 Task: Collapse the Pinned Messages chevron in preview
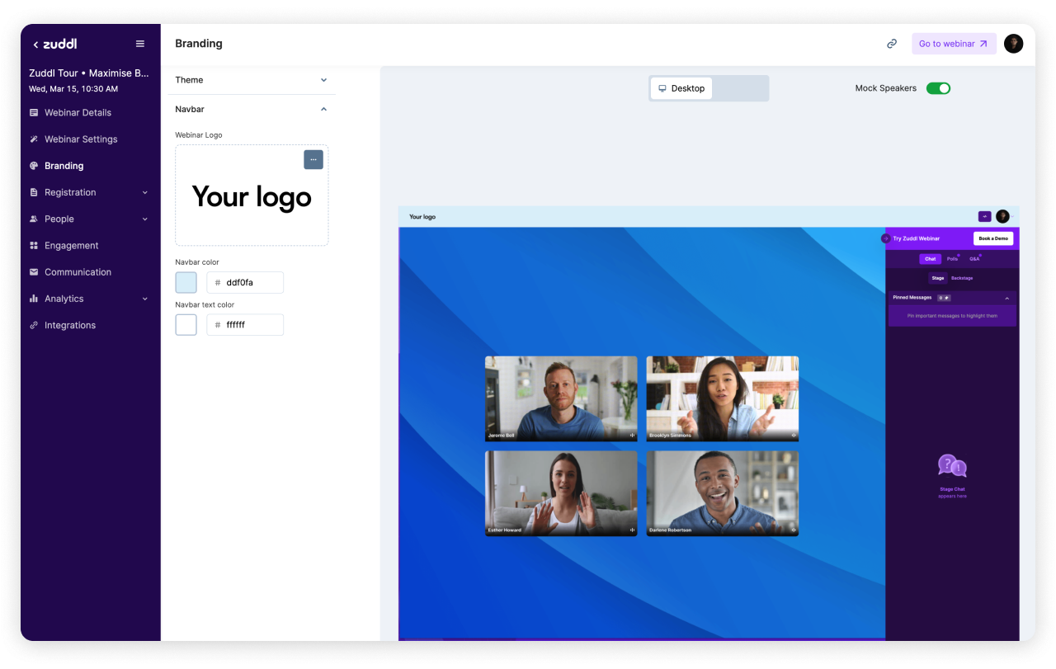point(1006,298)
